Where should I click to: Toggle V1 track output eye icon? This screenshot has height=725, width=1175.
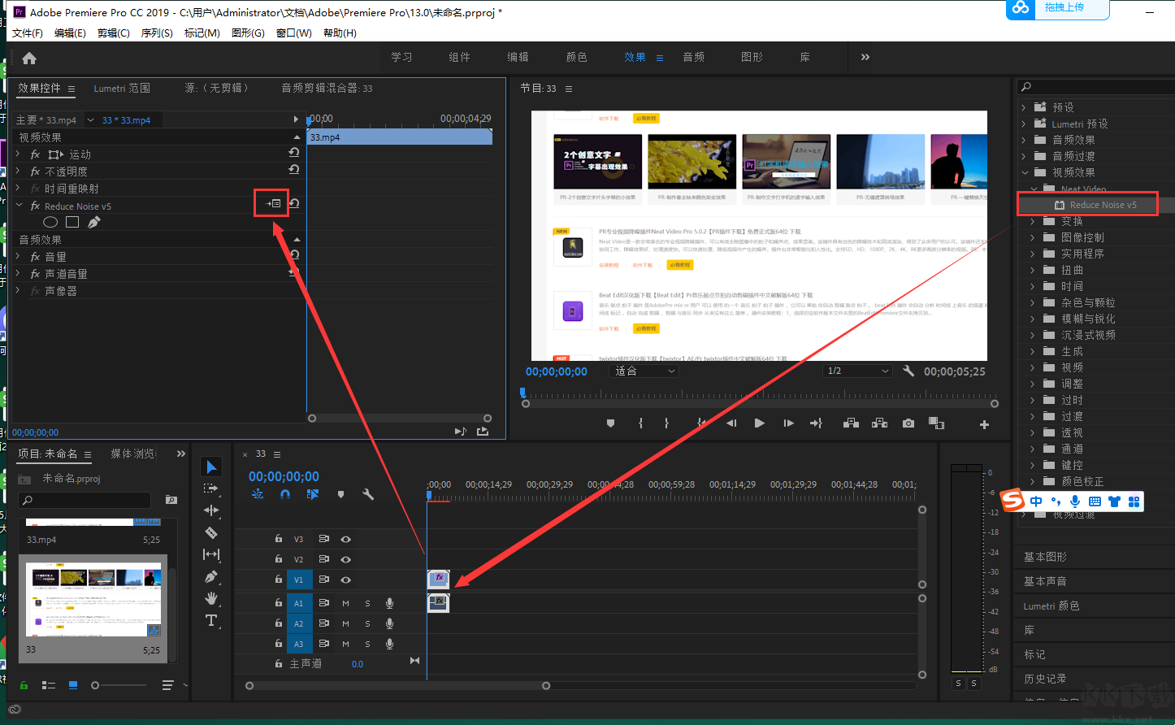click(345, 580)
